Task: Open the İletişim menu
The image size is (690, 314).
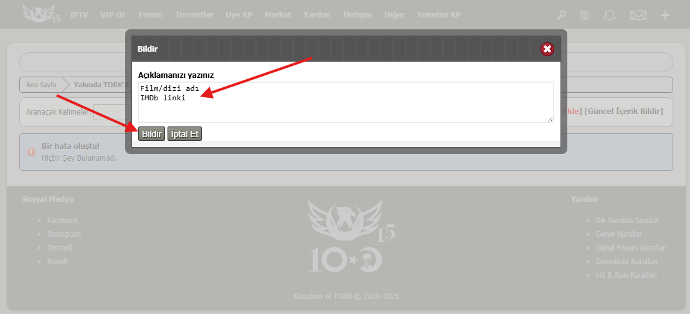Action: tap(357, 15)
